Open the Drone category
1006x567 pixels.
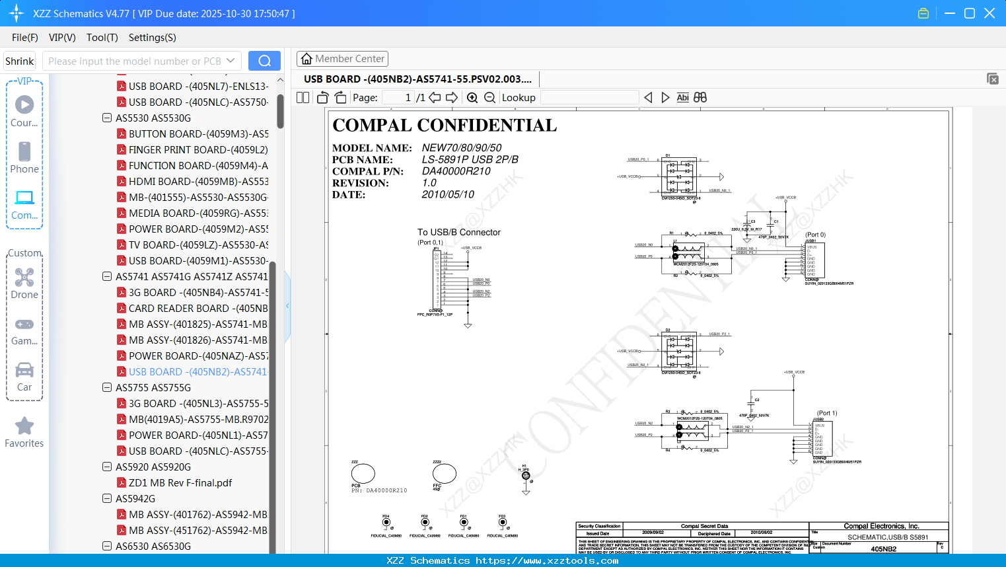point(24,283)
